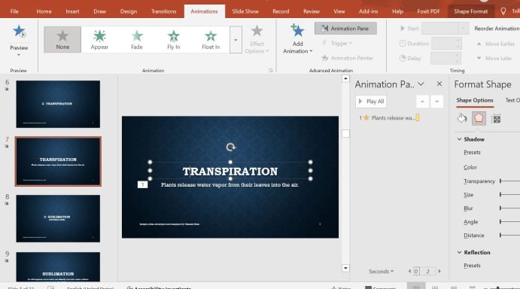Click the Animation Painter tool
This screenshot has height=289, width=520.
347,58
